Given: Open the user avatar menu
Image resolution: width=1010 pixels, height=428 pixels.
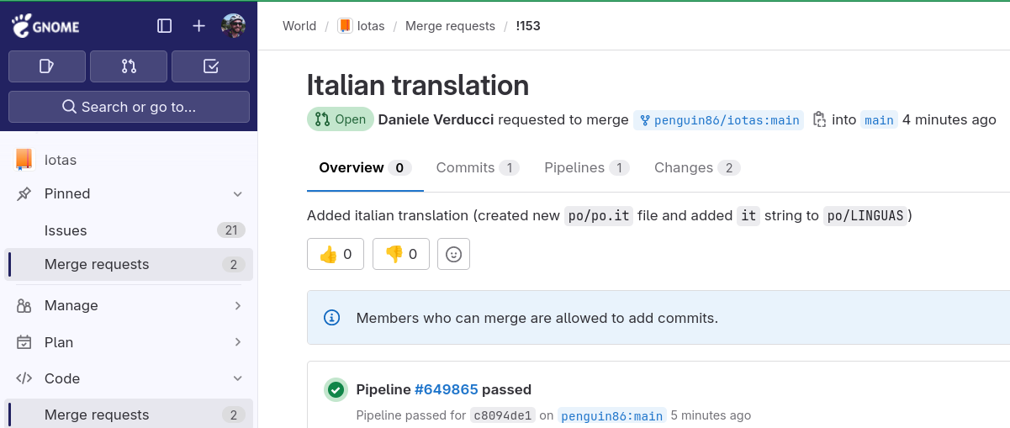Looking at the screenshot, I should pos(234,26).
